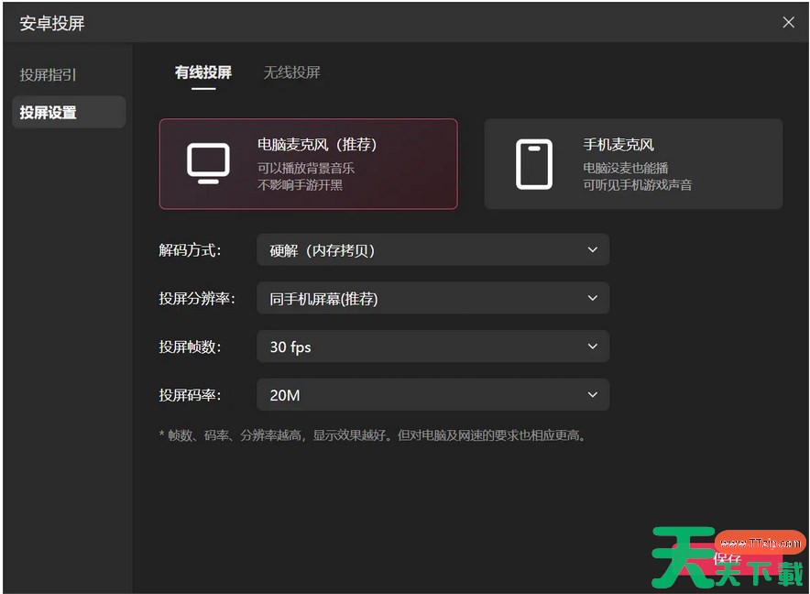This screenshot has width=810, height=594.
Task: Select 投屏设置 in the sidebar
Action: click(49, 113)
